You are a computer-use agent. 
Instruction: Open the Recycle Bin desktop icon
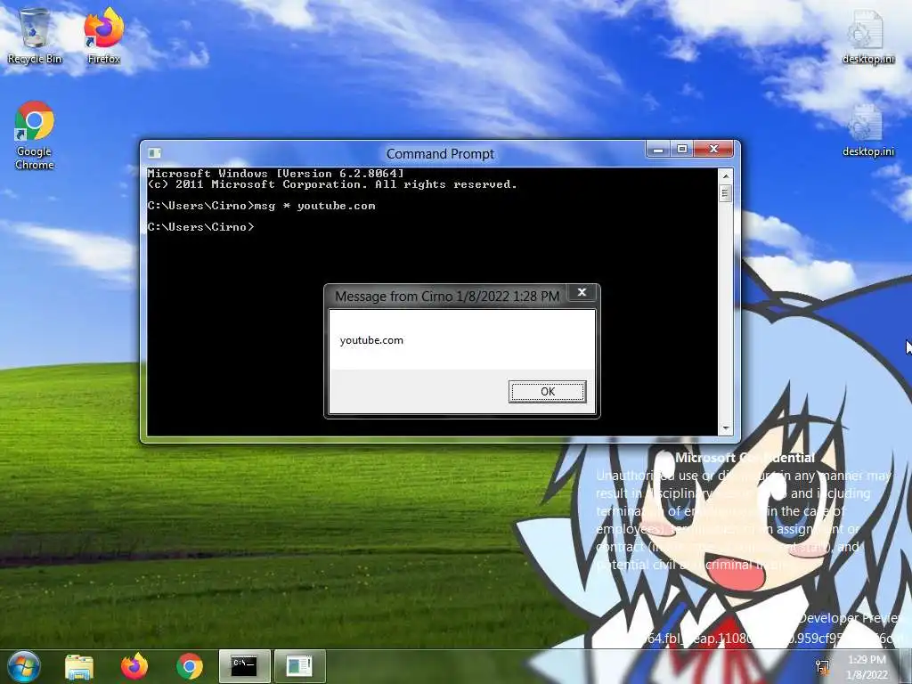35,36
